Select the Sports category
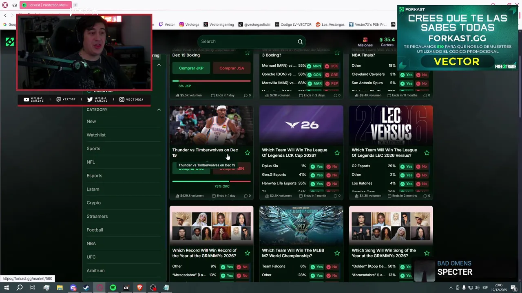Image resolution: width=522 pixels, height=293 pixels. [93, 149]
